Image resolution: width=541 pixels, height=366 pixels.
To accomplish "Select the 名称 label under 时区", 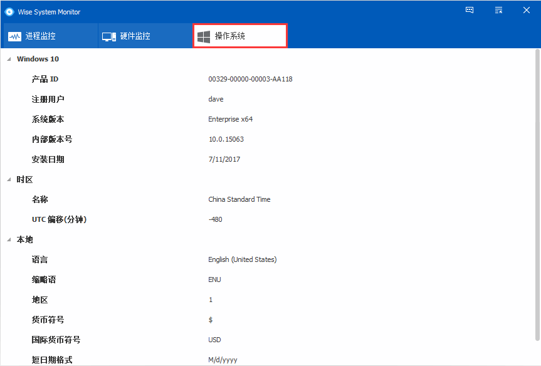I will [x=39, y=199].
